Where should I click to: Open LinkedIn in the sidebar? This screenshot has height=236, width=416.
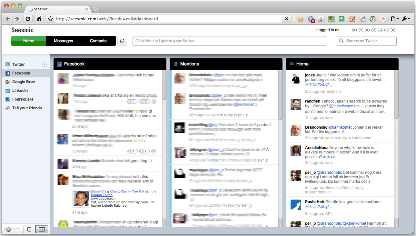pyautogui.click(x=26, y=91)
